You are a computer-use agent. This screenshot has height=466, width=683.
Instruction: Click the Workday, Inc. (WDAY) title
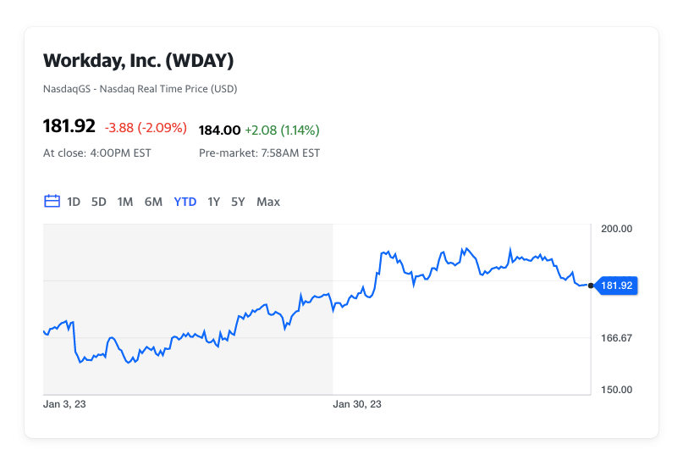pyautogui.click(x=139, y=61)
